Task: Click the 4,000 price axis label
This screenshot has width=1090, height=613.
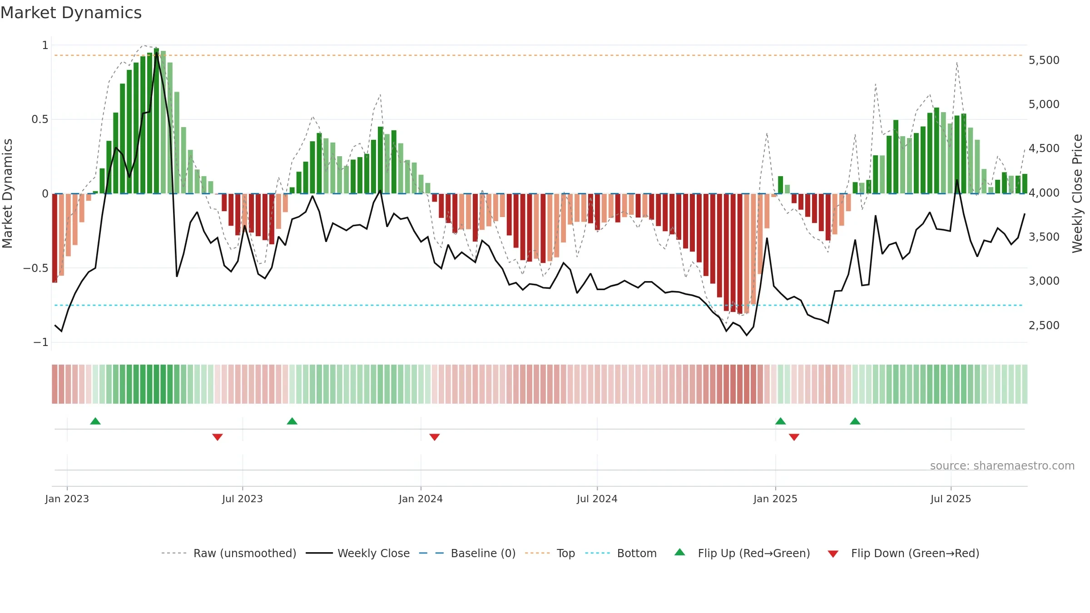Action: click(1044, 193)
